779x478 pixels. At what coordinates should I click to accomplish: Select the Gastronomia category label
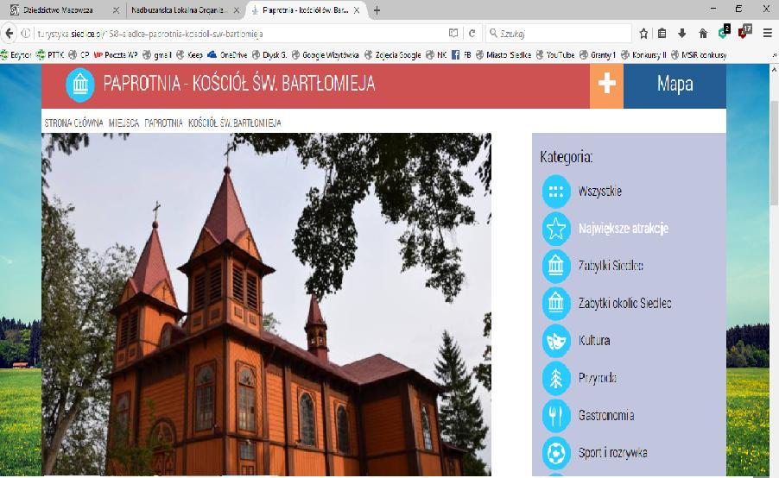(606, 416)
